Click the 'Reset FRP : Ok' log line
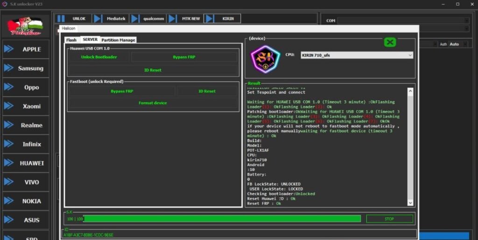 [x=264, y=204]
